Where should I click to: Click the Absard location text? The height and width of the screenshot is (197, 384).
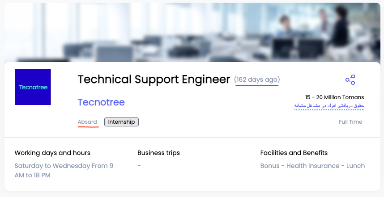pyautogui.click(x=87, y=122)
